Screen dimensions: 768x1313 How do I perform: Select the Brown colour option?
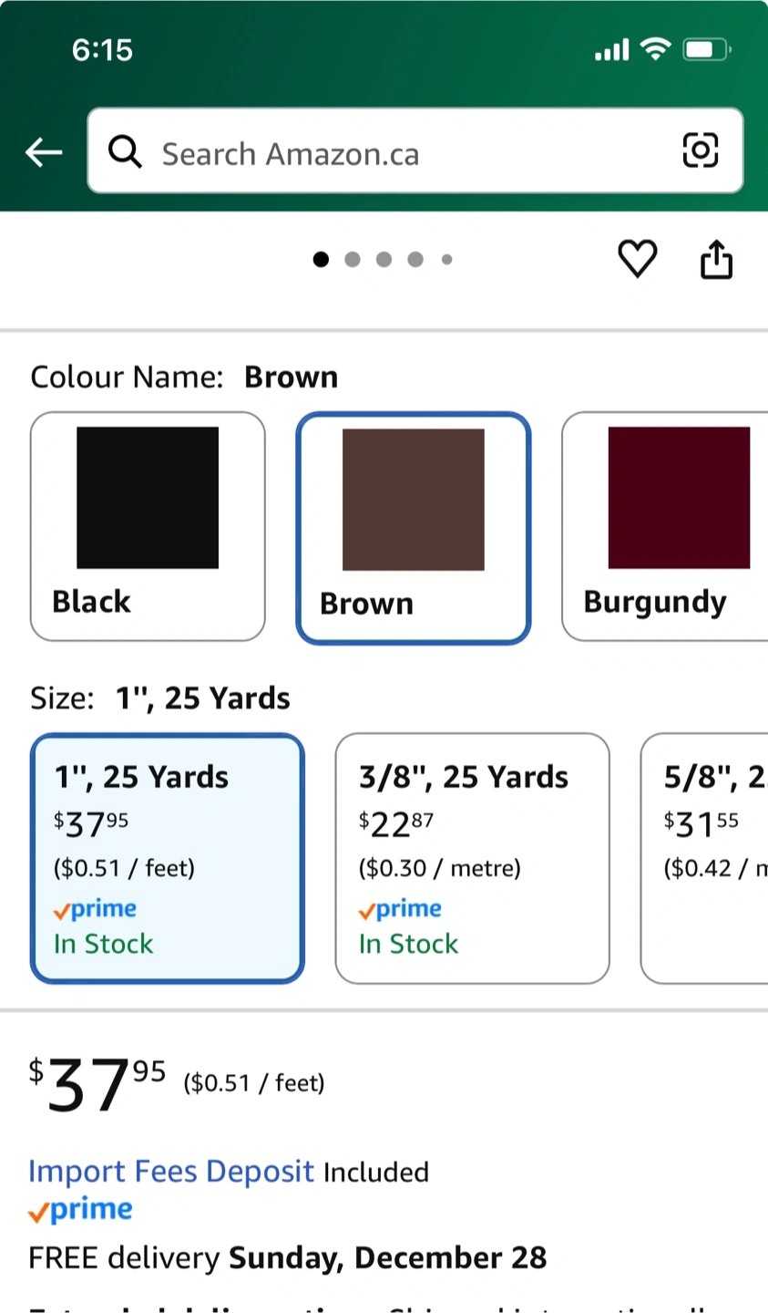click(x=413, y=527)
